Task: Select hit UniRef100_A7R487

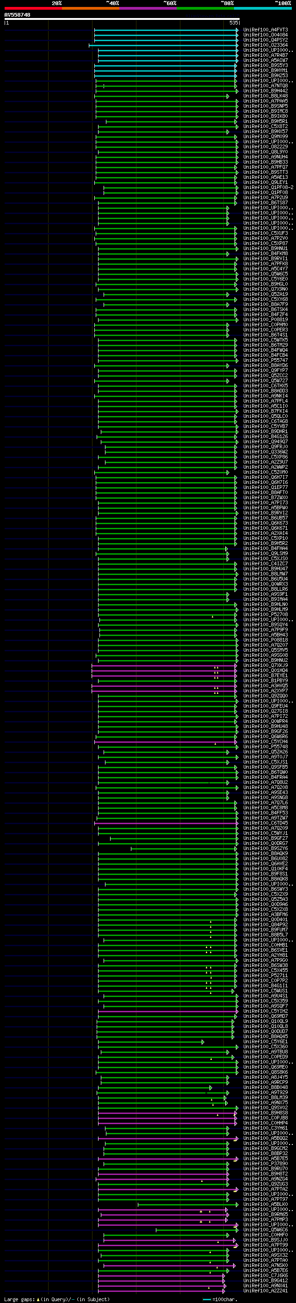Action: (x=265, y=55)
